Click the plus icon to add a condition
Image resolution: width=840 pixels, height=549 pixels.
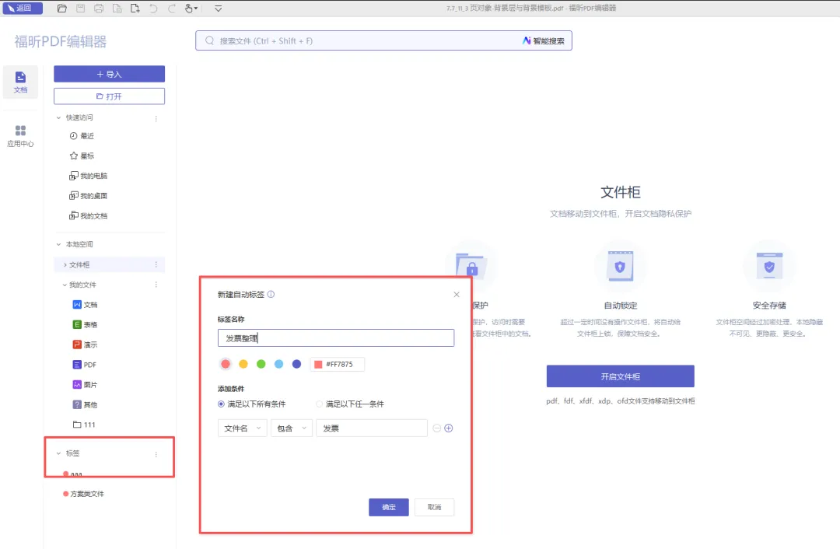(449, 428)
